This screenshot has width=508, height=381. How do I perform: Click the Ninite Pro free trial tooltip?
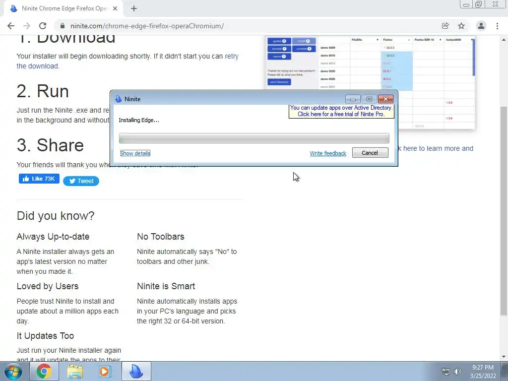coord(341,111)
